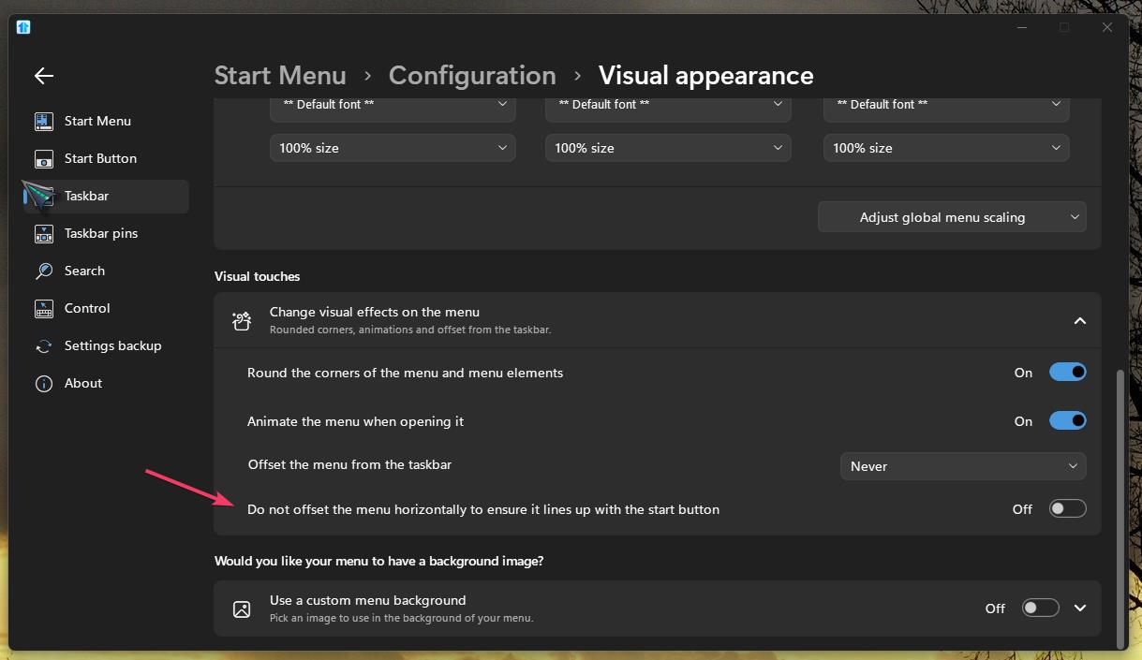Go to Configuration in the breadcrumb
The image size is (1142, 660).
tap(472, 76)
